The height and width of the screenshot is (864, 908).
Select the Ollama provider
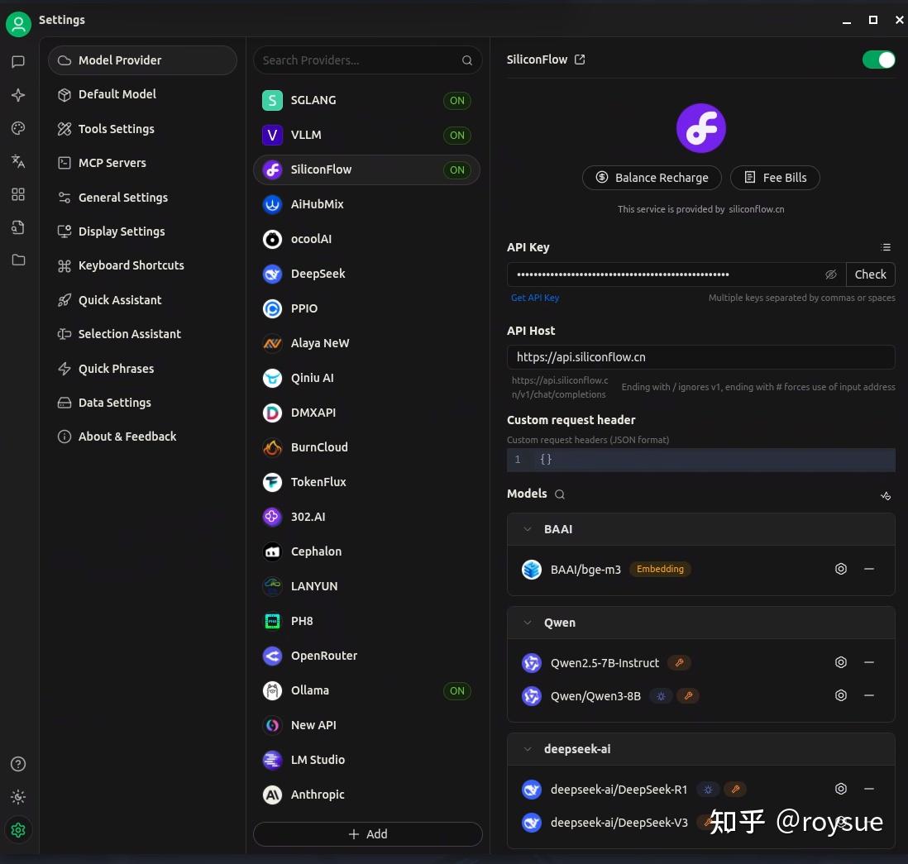tap(366, 690)
